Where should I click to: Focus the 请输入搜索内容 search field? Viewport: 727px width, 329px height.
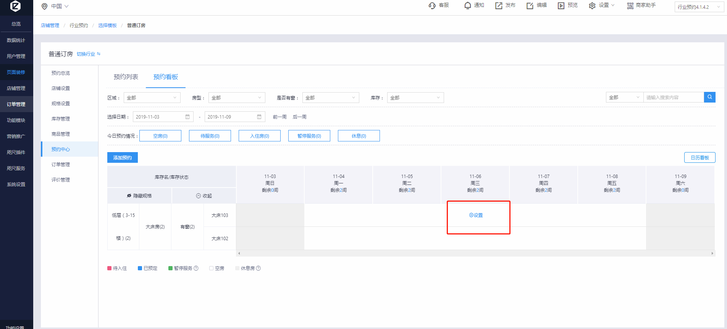coord(674,97)
